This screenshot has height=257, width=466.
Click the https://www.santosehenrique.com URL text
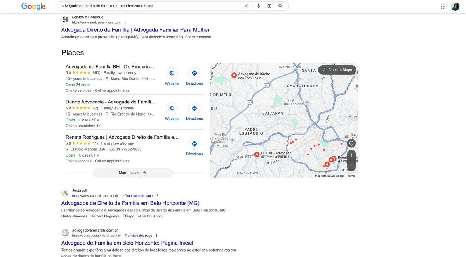(96, 22)
